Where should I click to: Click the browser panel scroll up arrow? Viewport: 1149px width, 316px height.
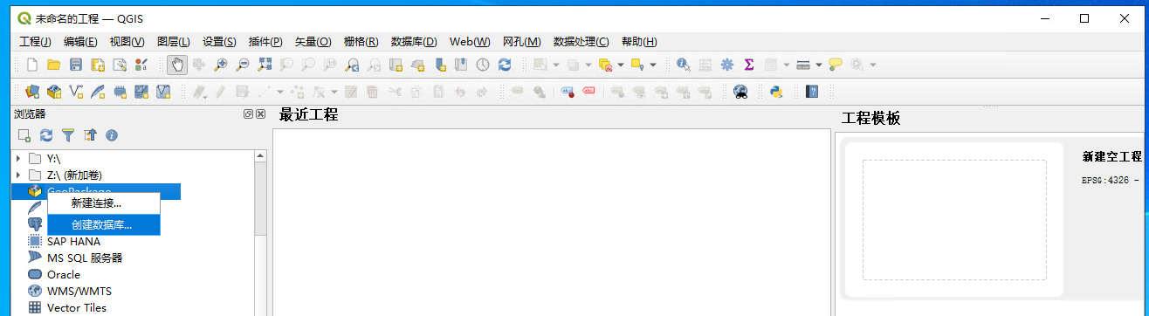[260, 156]
